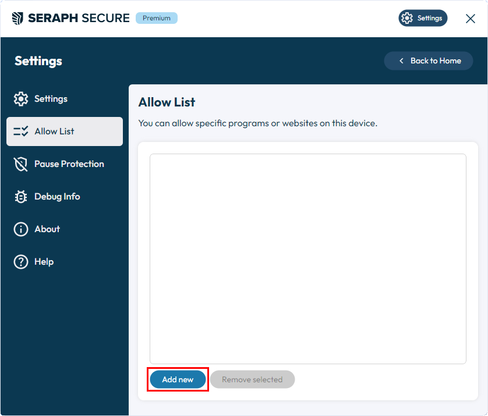Click the Seraph Secure wing logo icon
The height and width of the screenshot is (416, 488).
17,18
